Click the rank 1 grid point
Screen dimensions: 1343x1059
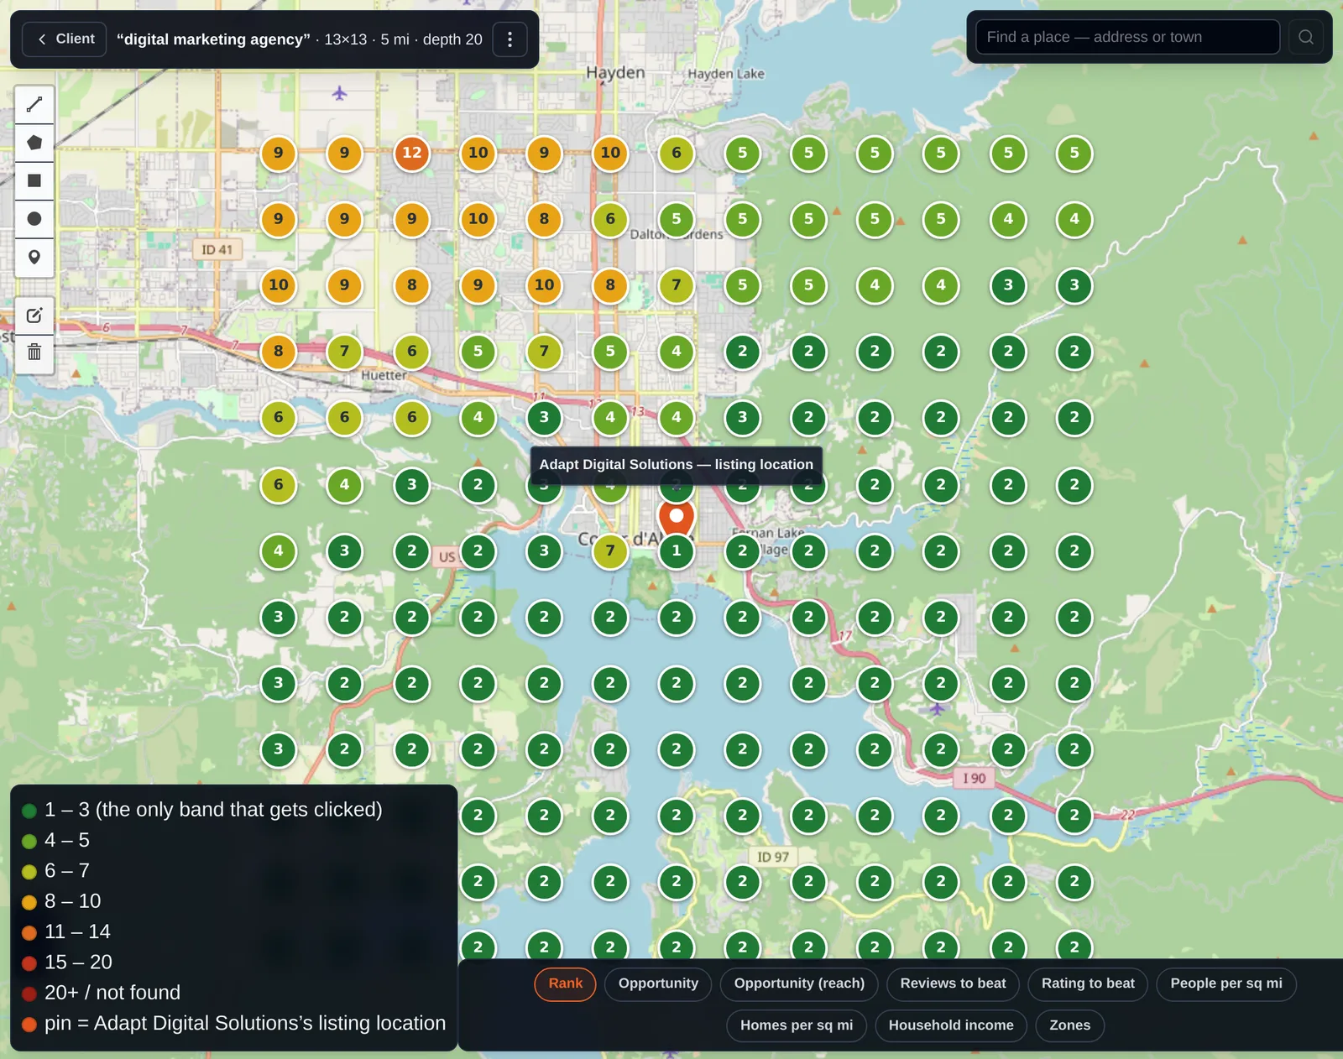[677, 551]
